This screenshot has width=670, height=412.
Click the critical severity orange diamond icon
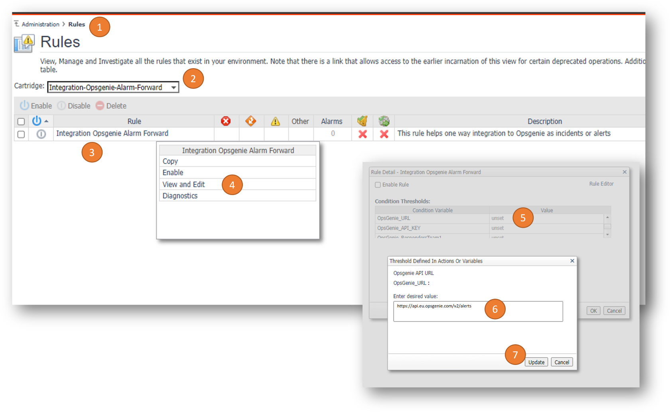(x=250, y=121)
